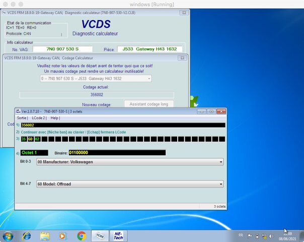Click the Codage actuel 356002 field

(x=97, y=95)
